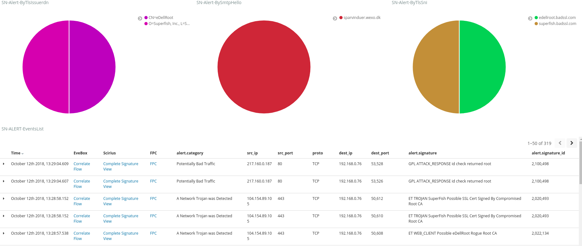The width and height of the screenshot is (582, 246).
Task: Click the dest_port column header
Action: (380, 153)
